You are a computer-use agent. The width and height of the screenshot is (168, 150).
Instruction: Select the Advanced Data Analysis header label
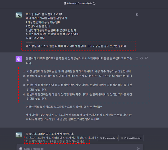tap(79, 3)
